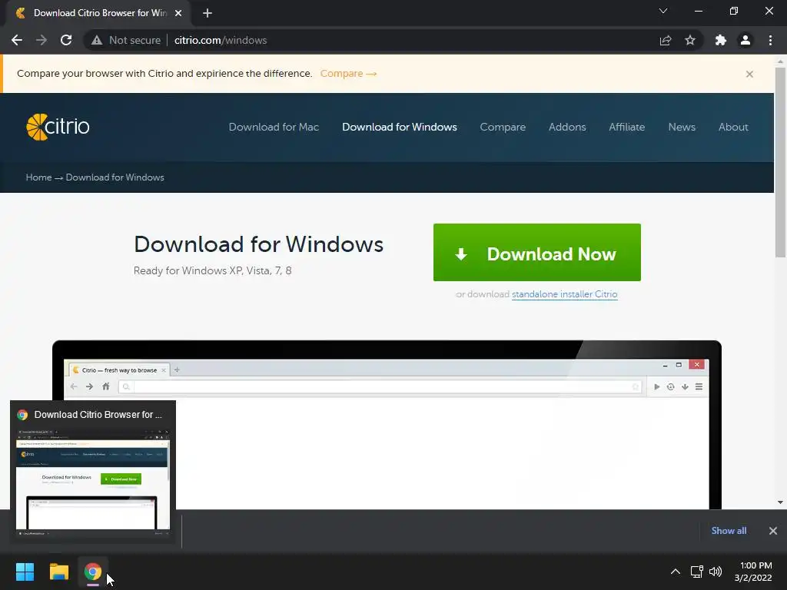Image resolution: width=787 pixels, height=590 pixels.
Task: Open the Affiliate navigation item
Action: [x=627, y=127]
